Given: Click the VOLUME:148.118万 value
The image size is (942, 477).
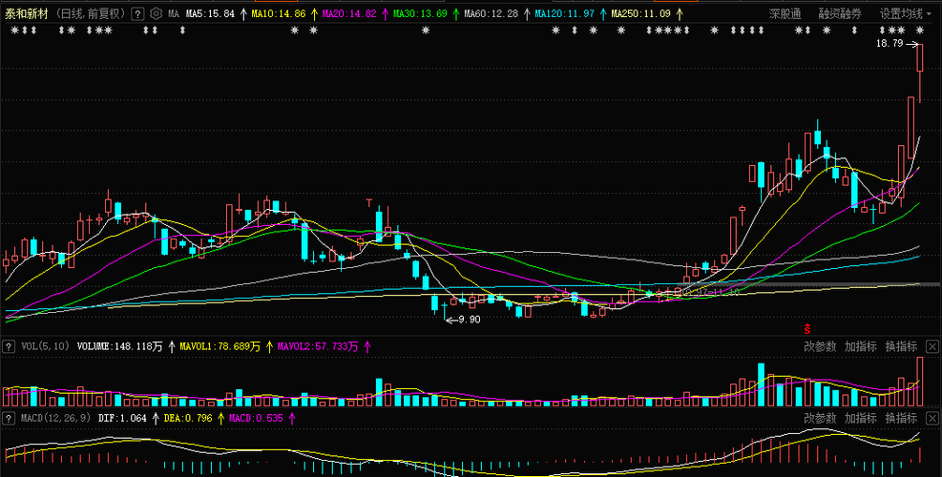Looking at the screenshot, I should 119,346.
